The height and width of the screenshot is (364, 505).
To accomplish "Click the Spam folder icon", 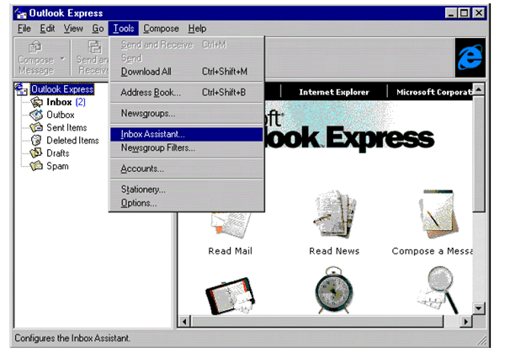I will (36, 166).
